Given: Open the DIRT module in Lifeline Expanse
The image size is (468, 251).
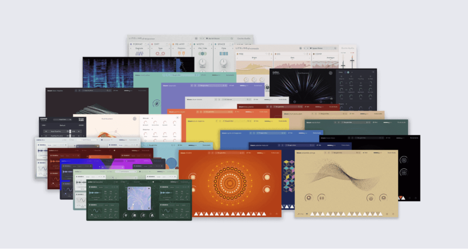Looking at the screenshot, I should click(x=157, y=44).
